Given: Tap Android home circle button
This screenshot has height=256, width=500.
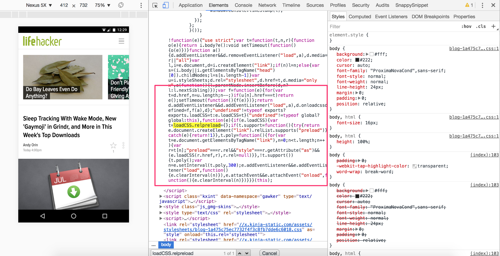Looking at the screenshot, I should tap(73, 216).
